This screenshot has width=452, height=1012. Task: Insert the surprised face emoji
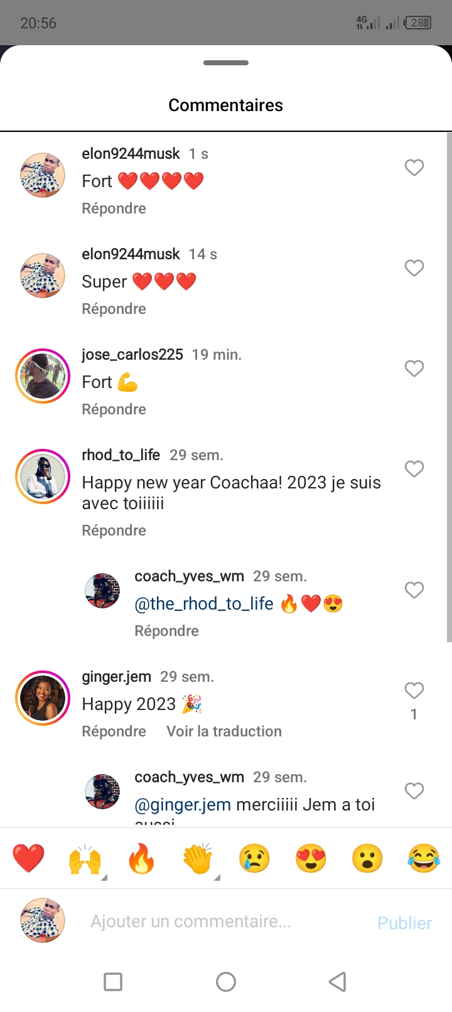tap(367, 858)
